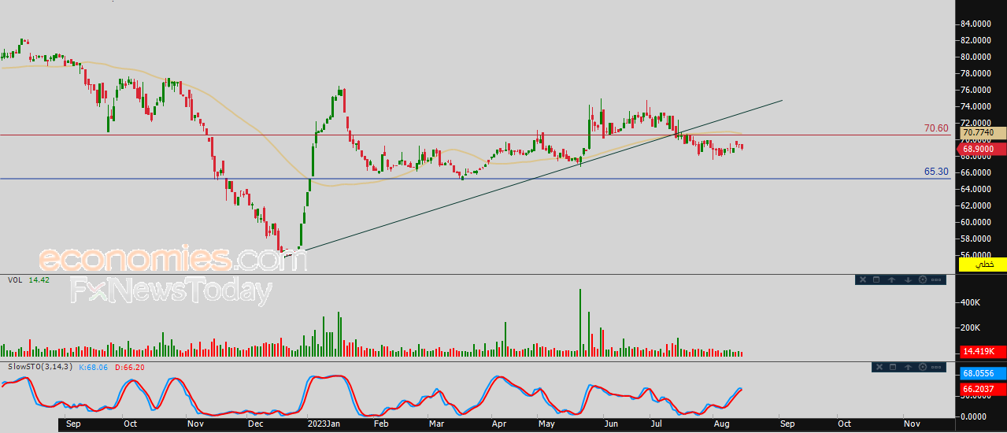The image size is (1007, 433).
Task: Click the Dec date label
Action: coord(254,424)
